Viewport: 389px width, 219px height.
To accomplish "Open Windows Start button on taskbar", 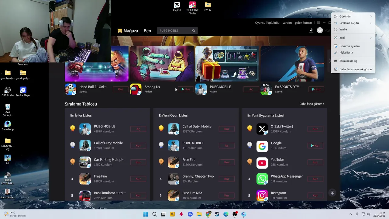I will pyautogui.click(x=146, y=214).
